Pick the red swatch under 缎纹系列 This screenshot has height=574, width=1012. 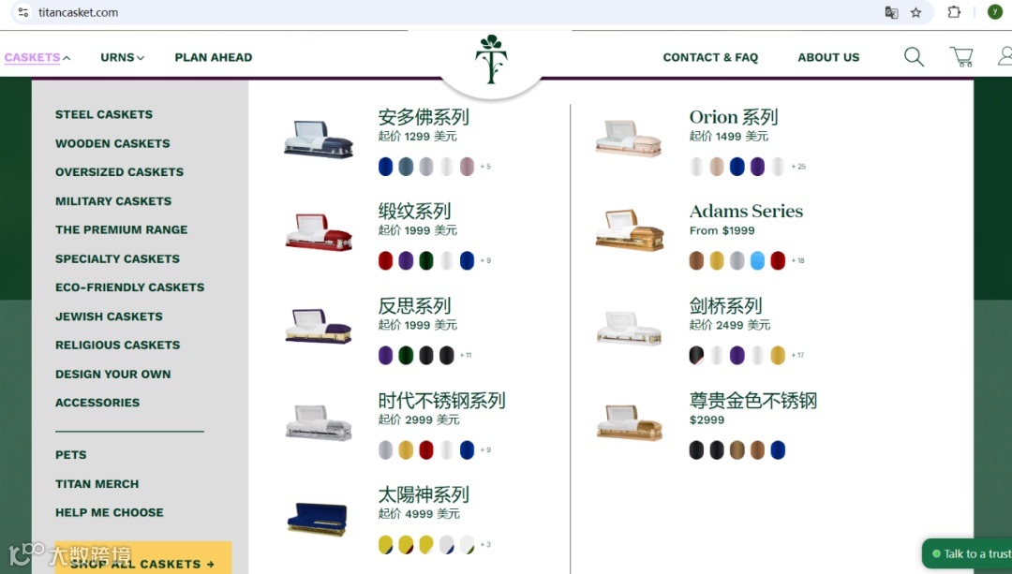click(385, 260)
